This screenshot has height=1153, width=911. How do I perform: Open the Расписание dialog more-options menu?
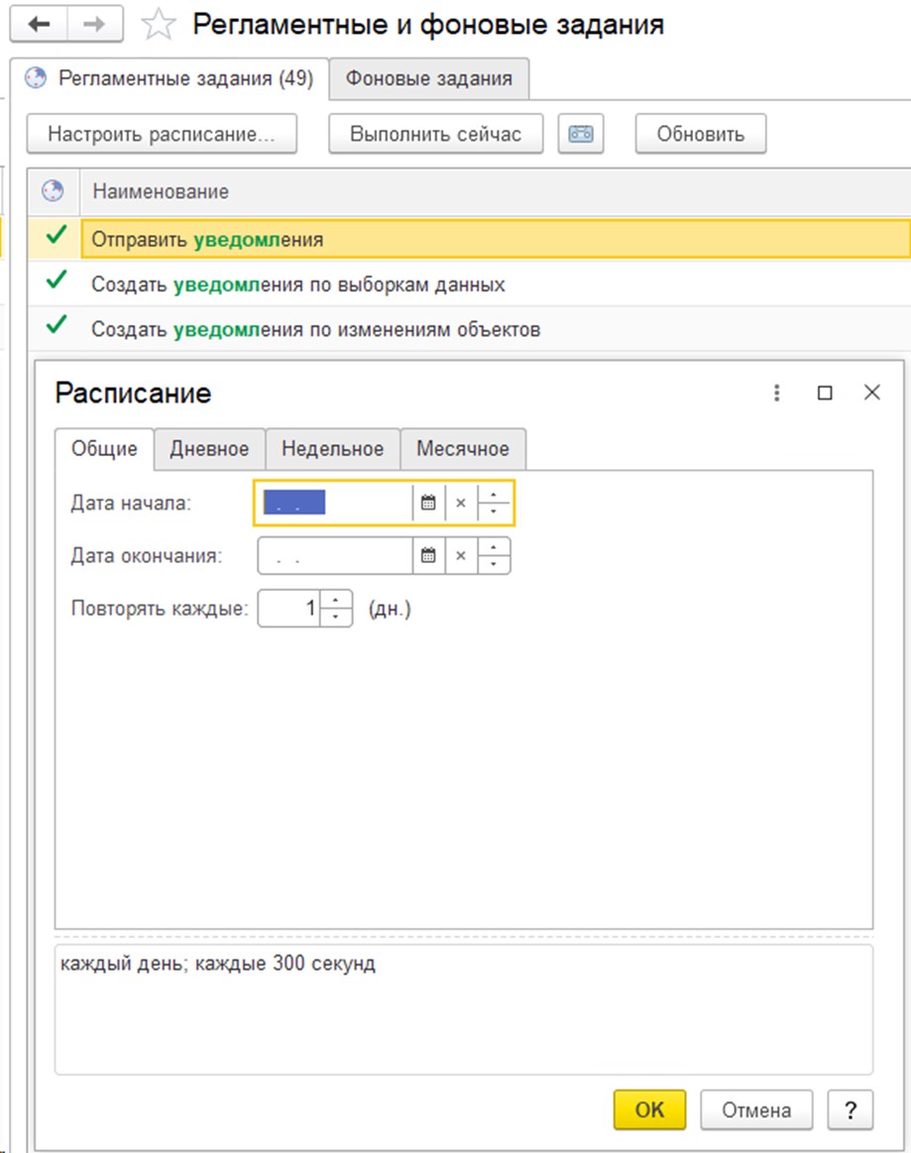coord(776,393)
